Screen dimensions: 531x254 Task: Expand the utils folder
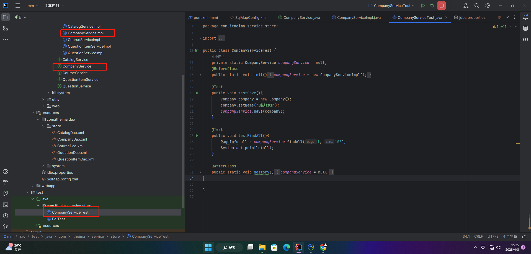[x=43, y=100]
